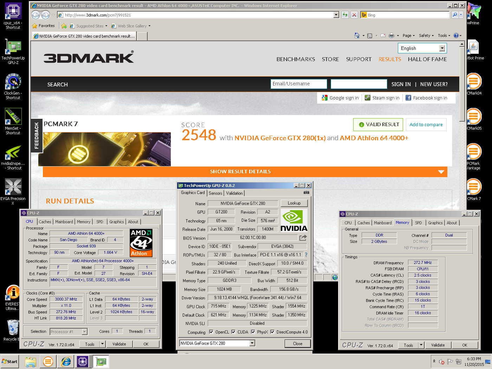Refresh the page in Internet Explorer
This screenshot has width=492, height=369.
[345, 15]
